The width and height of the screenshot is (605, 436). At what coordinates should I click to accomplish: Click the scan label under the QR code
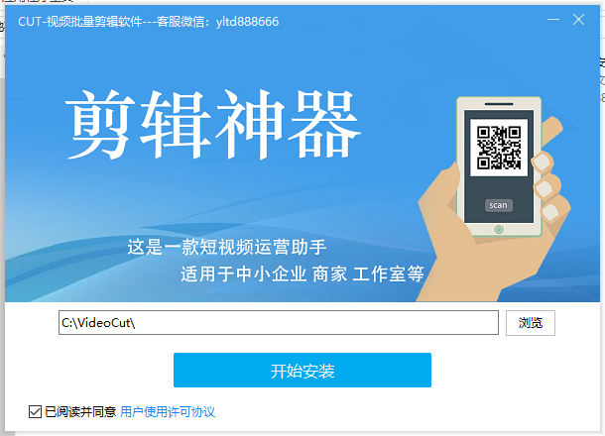(x=499, y=205)
